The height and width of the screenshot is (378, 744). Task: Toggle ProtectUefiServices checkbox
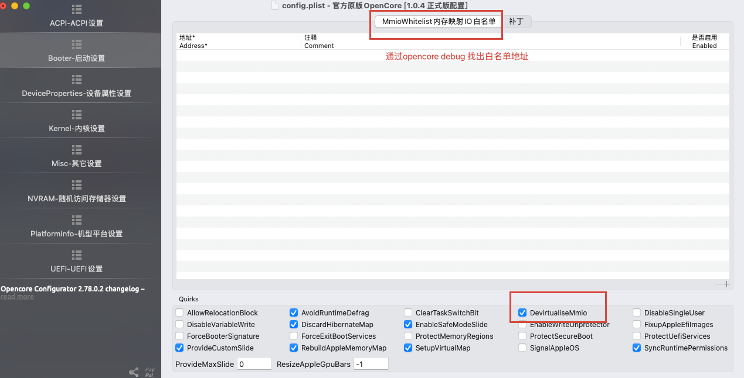pyautogui.click(x=637, y=336)
